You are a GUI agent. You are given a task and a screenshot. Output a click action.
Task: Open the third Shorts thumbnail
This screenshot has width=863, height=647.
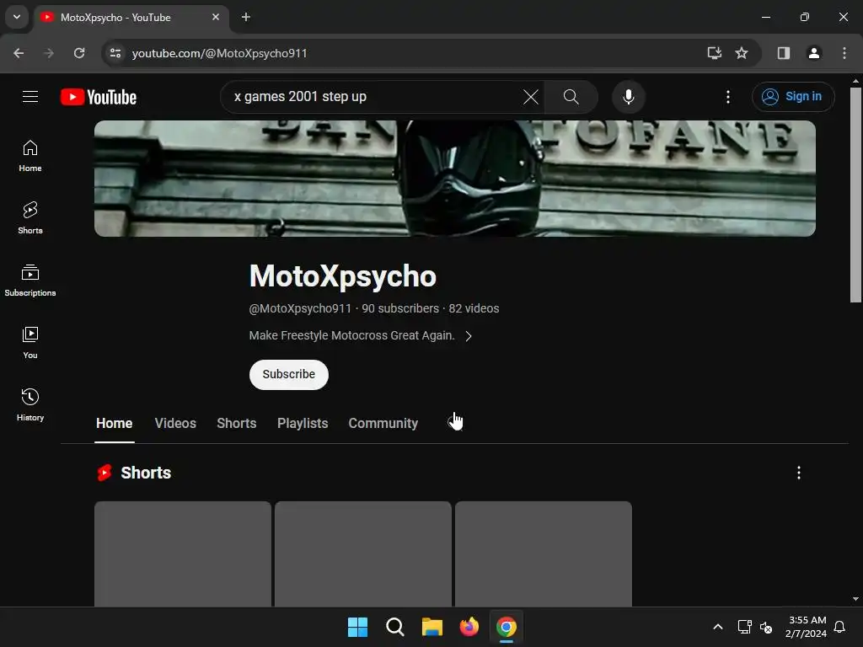[544, 553]
